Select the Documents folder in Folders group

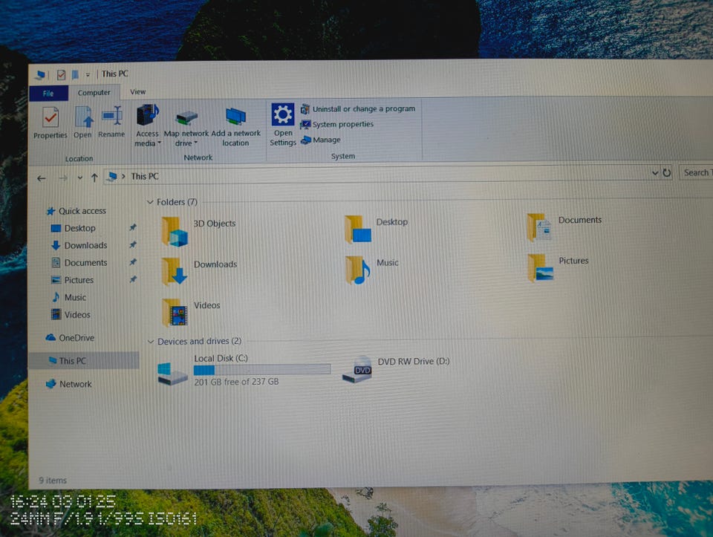tap(564, 227)
